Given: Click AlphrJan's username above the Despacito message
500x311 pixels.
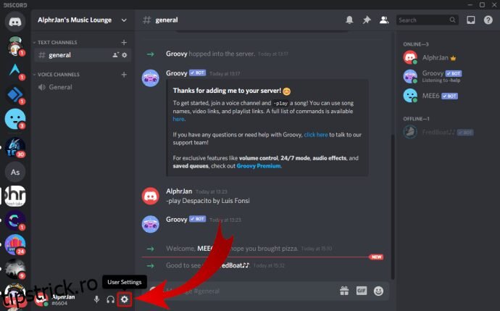Looking at the screenshot, I should [x=179, y=191].
